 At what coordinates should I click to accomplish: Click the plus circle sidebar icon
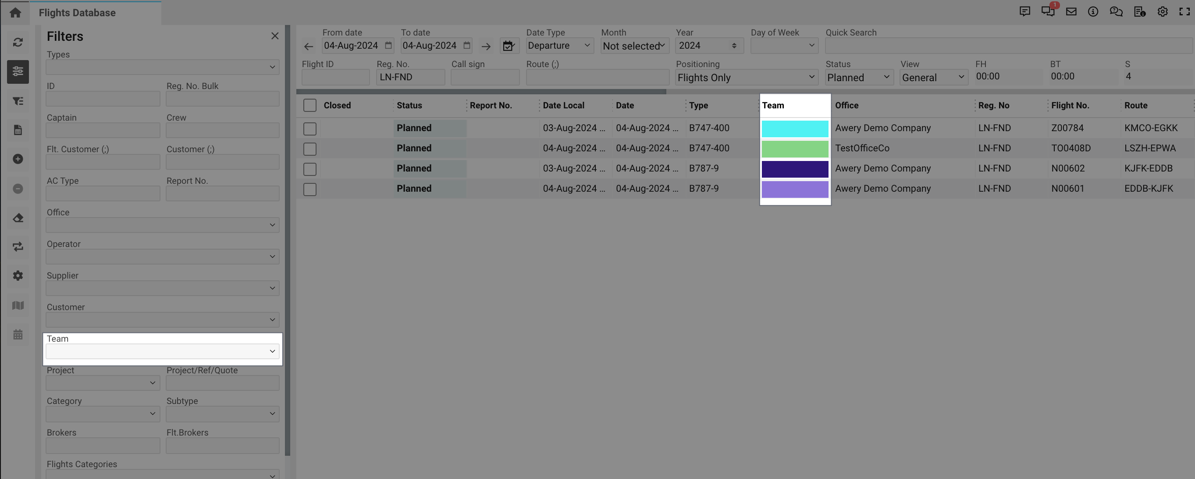(x=18, y=159)
